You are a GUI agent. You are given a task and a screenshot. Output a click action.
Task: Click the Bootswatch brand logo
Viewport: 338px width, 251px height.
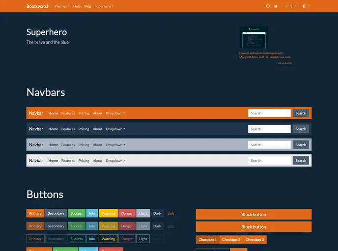[x=38, y=6]
